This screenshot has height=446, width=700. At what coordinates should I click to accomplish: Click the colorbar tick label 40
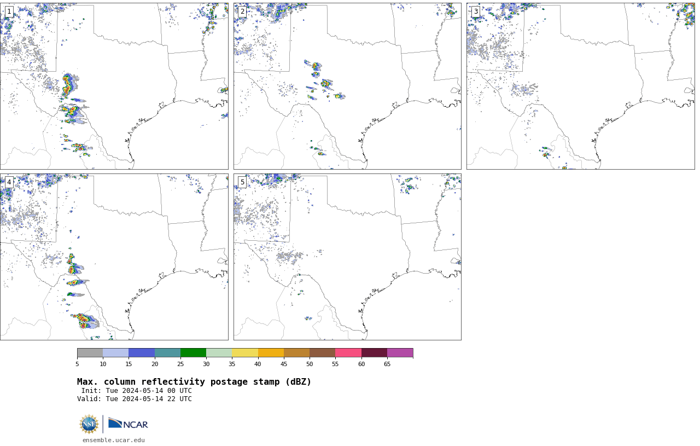tap(258, 364)
